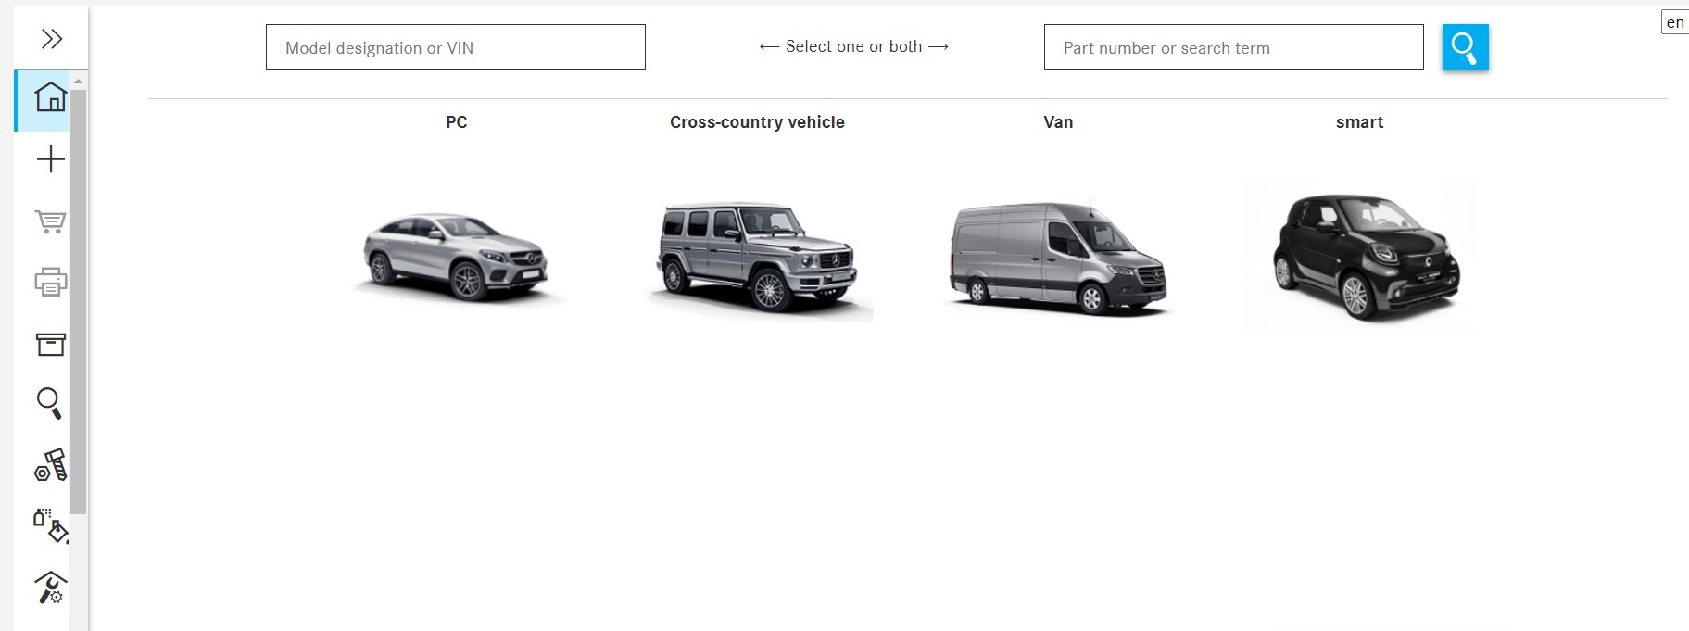This screenshot has height=631, width=1689.
Task: Select the printer icon in sidebar
Action: tap(50, 282)
